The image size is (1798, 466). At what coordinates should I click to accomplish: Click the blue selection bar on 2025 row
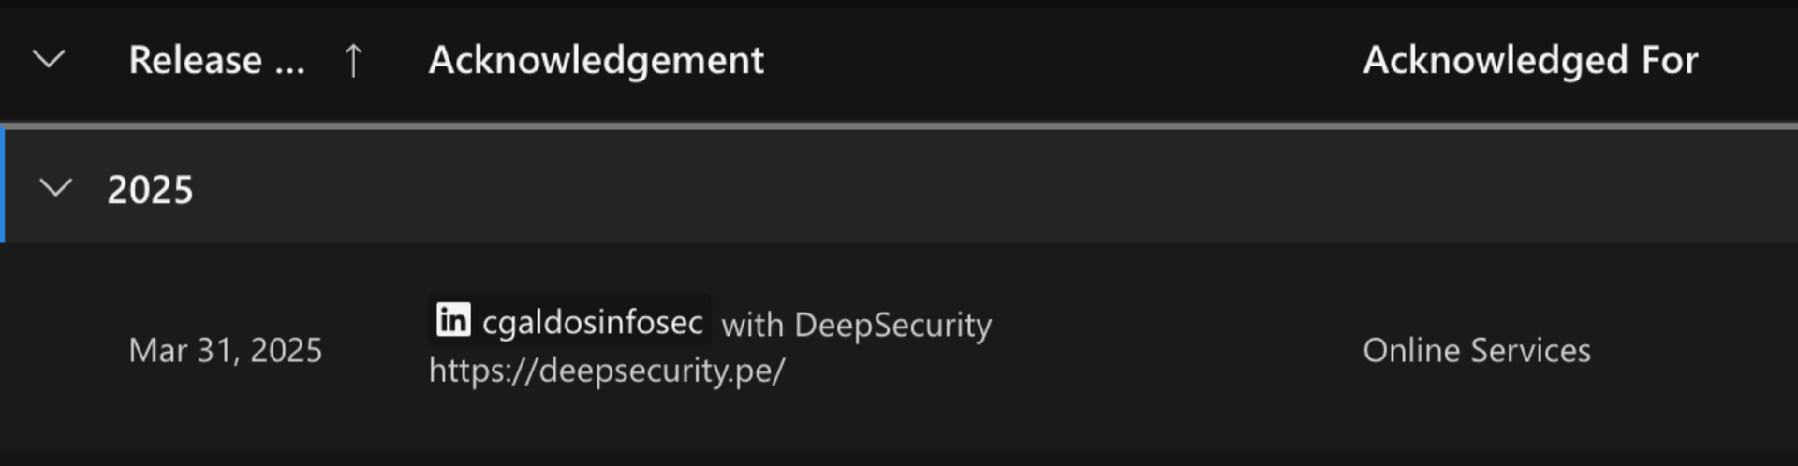[3, 186]
